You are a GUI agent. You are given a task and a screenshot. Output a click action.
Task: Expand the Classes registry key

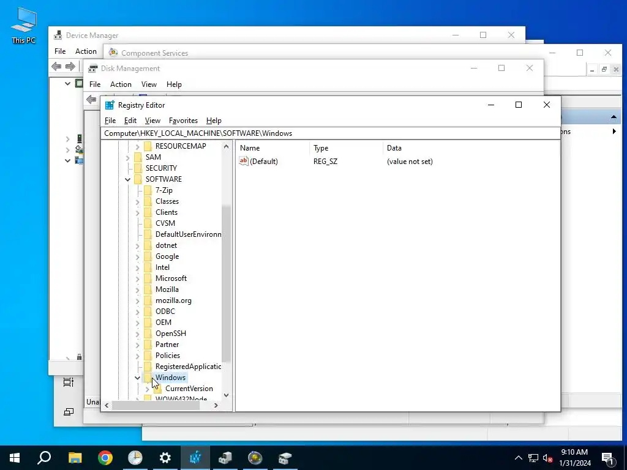[x=137, y=201]
